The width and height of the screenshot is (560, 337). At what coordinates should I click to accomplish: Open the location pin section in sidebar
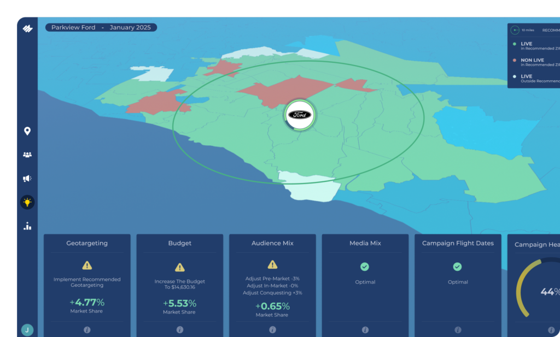[x=27, y=131]
